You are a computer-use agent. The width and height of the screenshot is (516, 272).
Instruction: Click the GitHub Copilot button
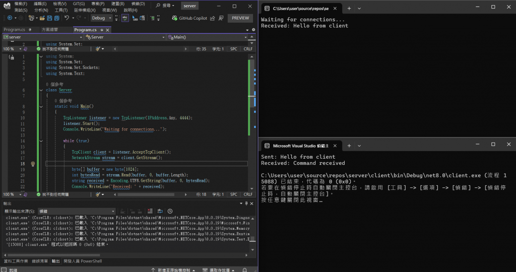pos(189,18)
